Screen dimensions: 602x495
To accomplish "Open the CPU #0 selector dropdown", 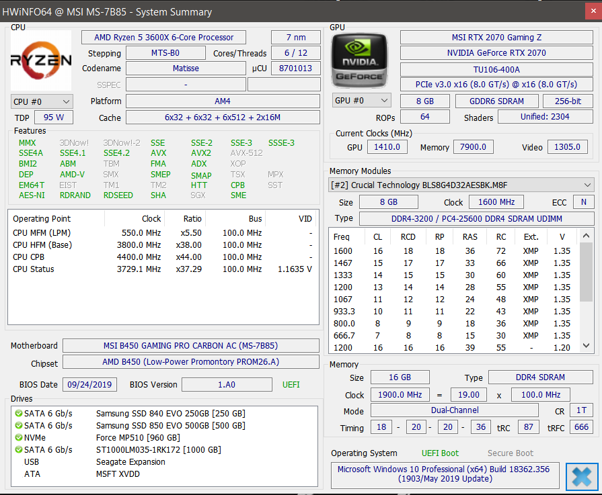I will click(x=42, y=101).
